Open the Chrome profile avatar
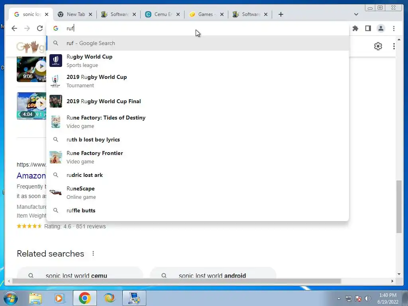 point(381,28)
